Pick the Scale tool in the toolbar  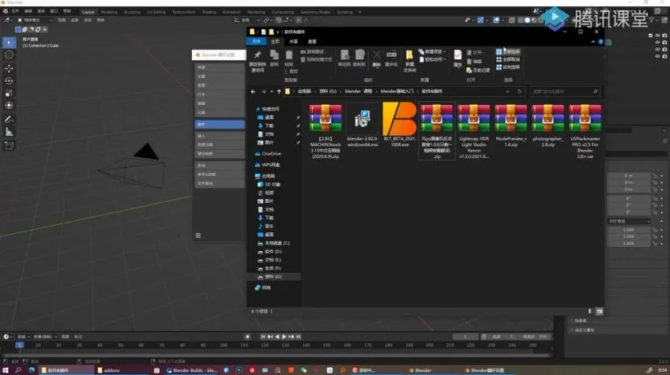tap(9, 92)
